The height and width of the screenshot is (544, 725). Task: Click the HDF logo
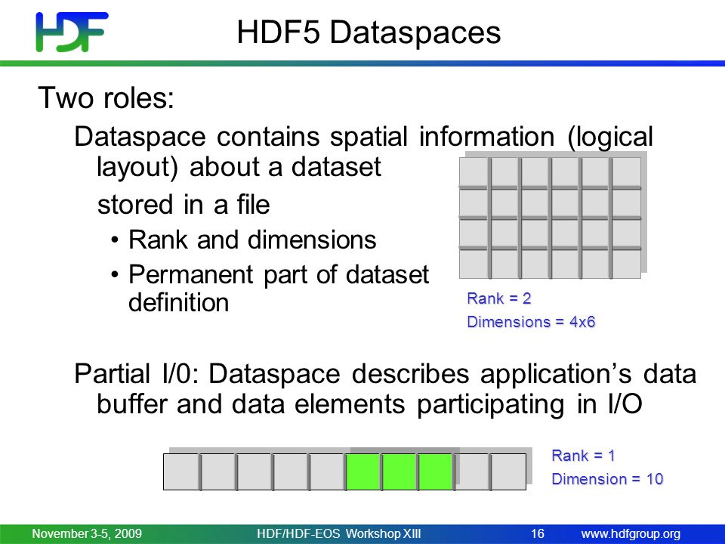[72, 32]
